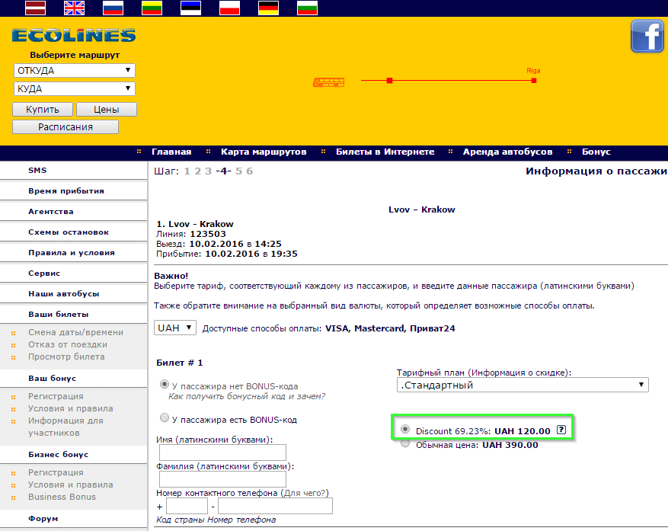This screenshot has width=668, height=531.
Task: Pick the Estonian flag language icon
Action: (x=191, y=8)
